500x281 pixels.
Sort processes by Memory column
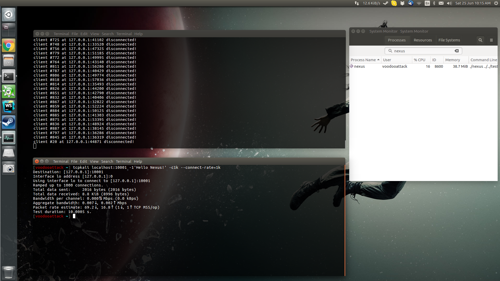(453, 60)
